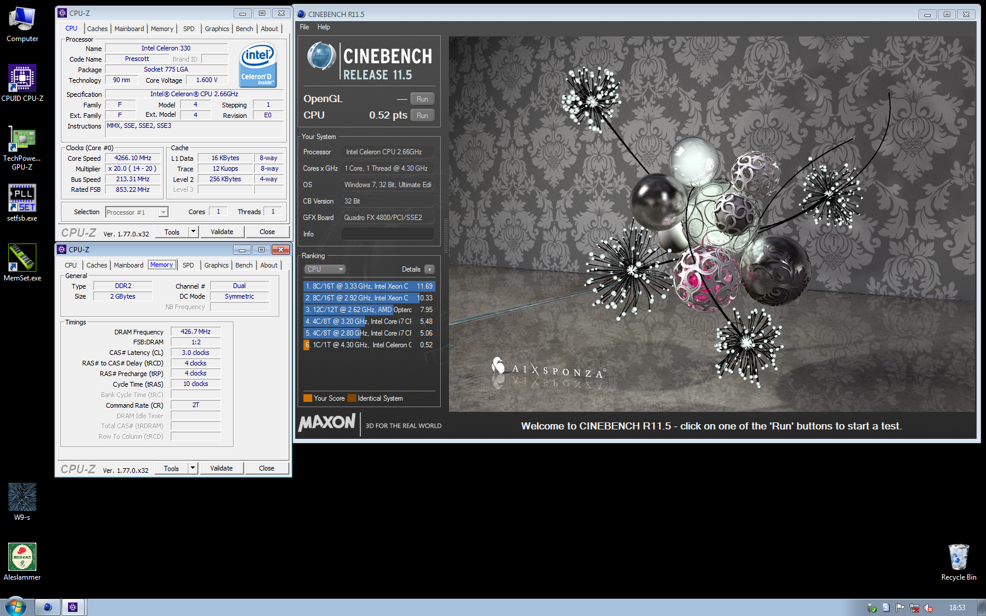The width and height of the screenshot is (986, 616).
Task: Open the Tools dropdown arrow in lower CPU-Z
Action: pyautogui.click(x=193, y=468)
